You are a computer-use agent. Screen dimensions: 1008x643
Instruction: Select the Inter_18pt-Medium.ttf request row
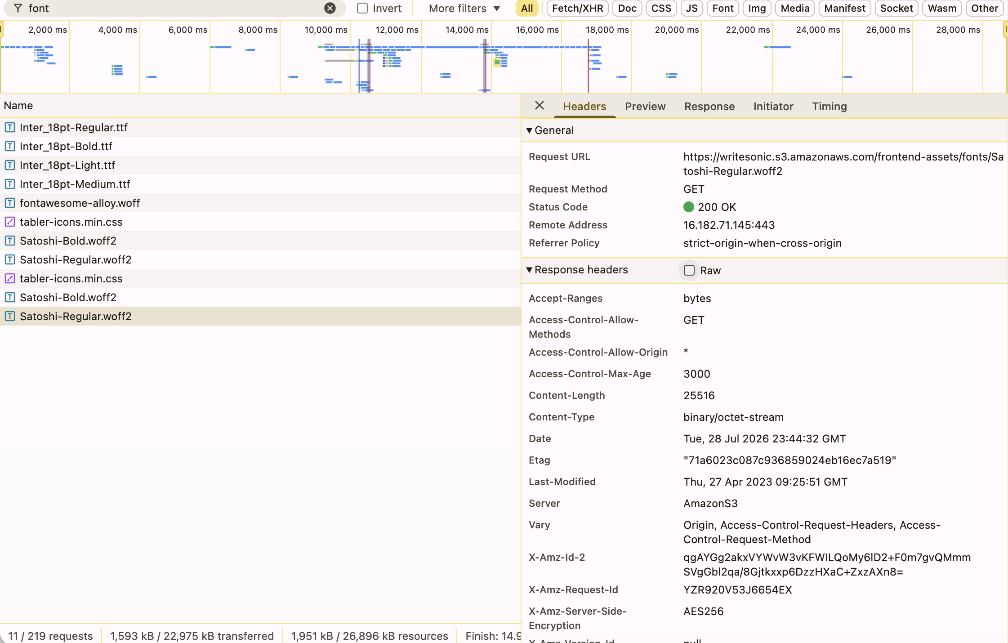pos(260,184)
